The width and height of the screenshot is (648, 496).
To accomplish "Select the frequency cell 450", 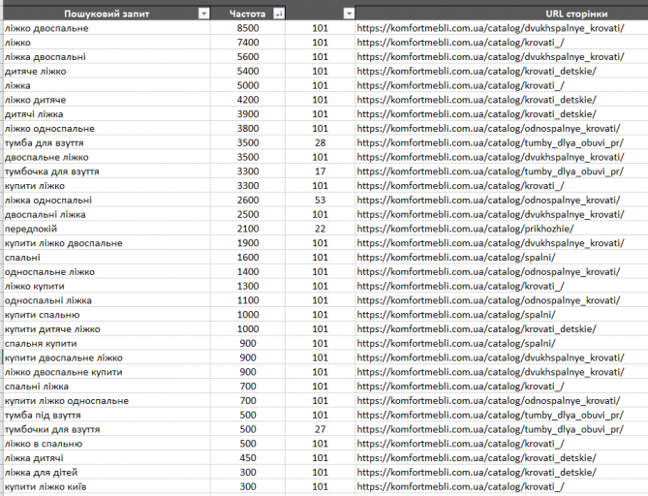I will pos(248,458).
